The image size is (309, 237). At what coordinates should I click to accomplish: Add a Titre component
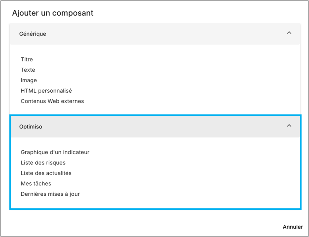point(27,59)
